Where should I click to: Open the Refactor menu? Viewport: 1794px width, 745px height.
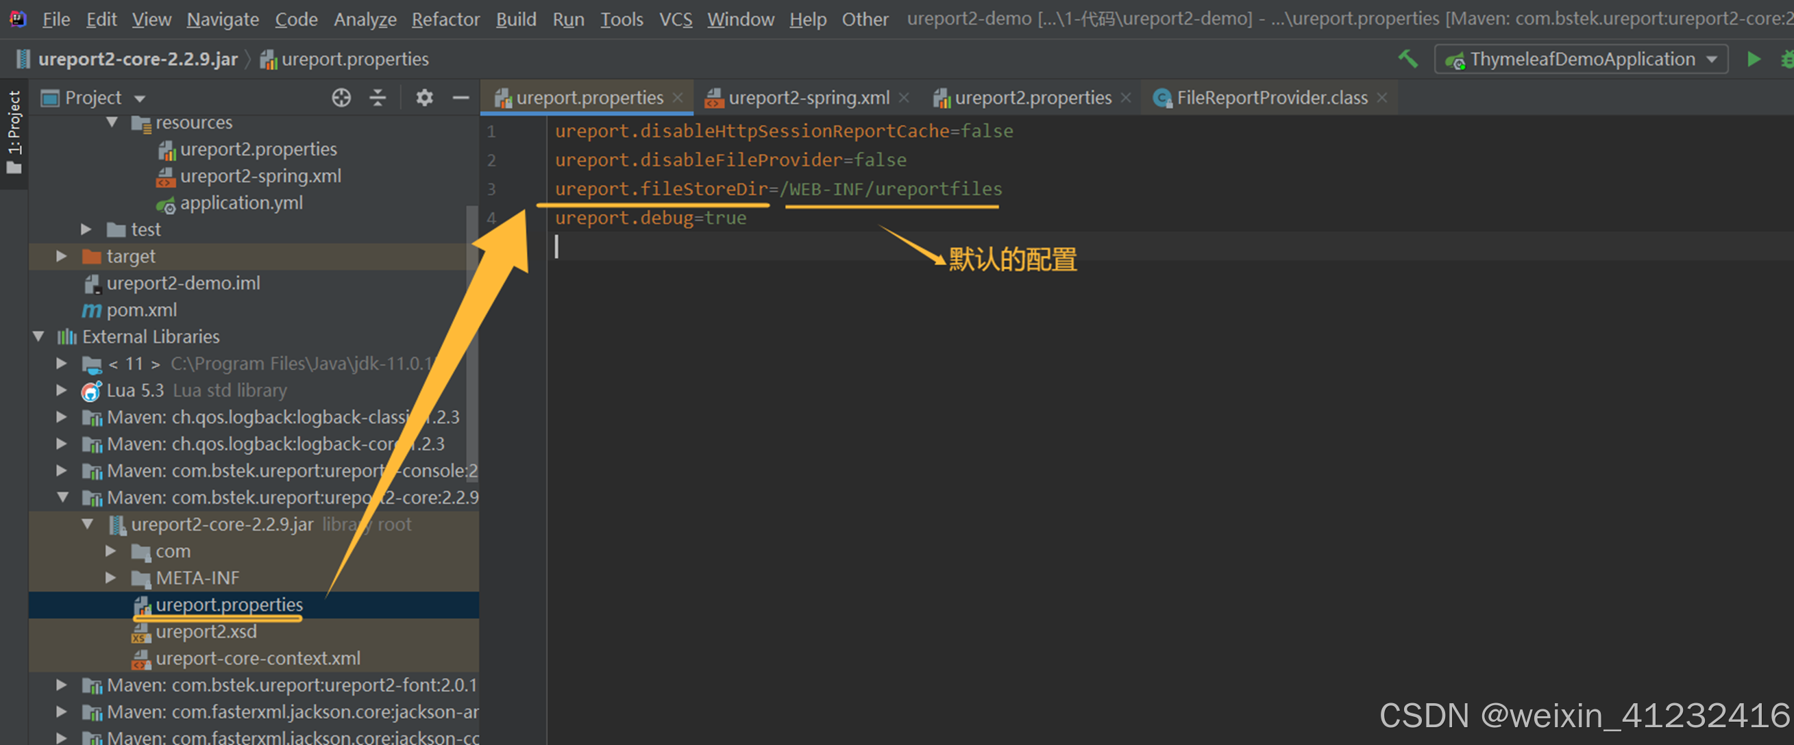(445, 19)
